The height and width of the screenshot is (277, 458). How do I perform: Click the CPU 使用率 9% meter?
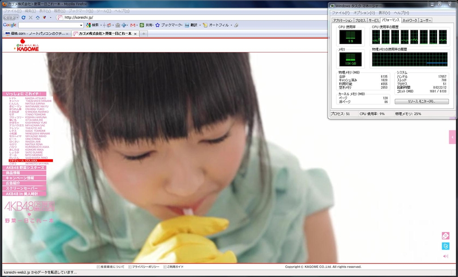point(350,37)
